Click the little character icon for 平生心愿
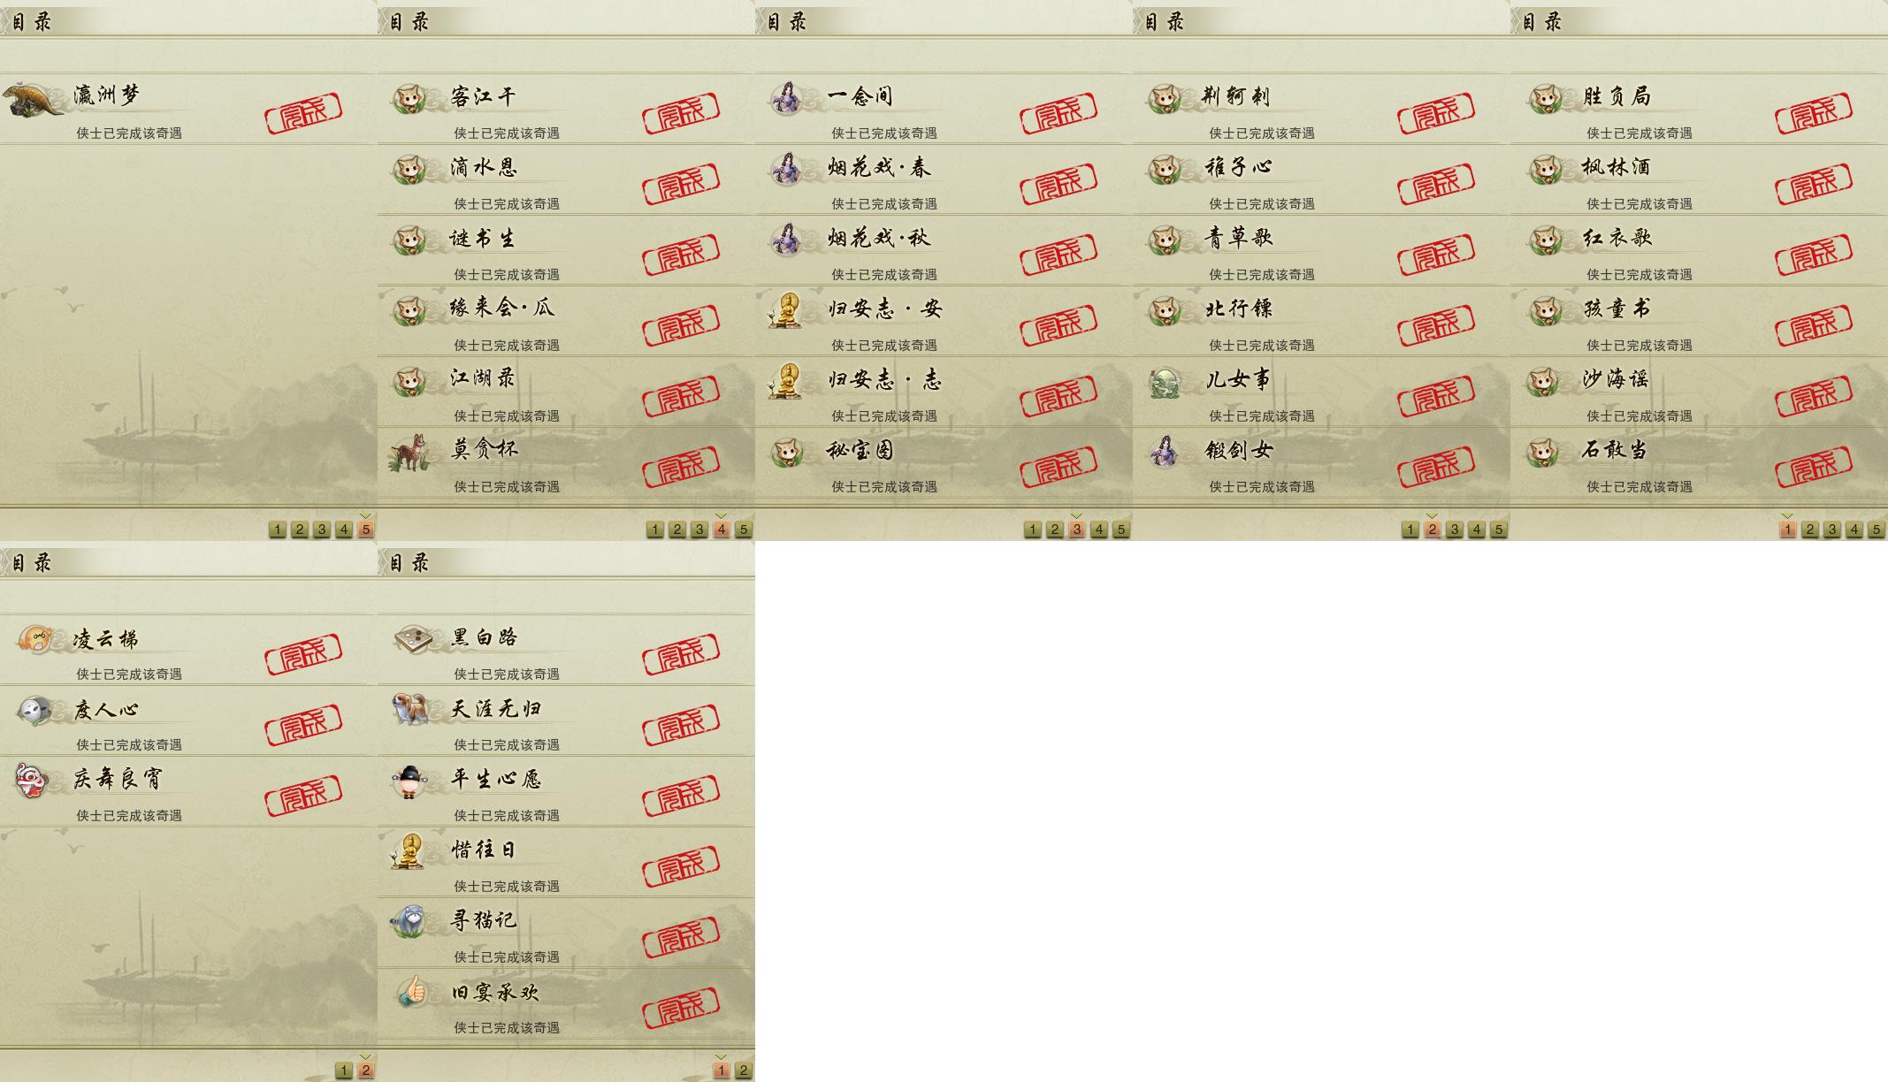The height and width of the screenshot is (1082, 1888). click(x=409, y=781)
